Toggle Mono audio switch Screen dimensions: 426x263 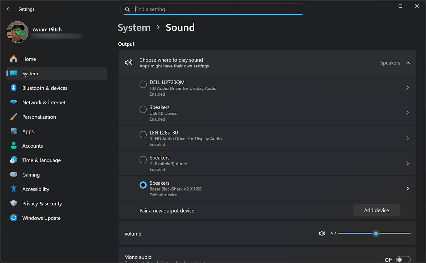click(403, 260)
